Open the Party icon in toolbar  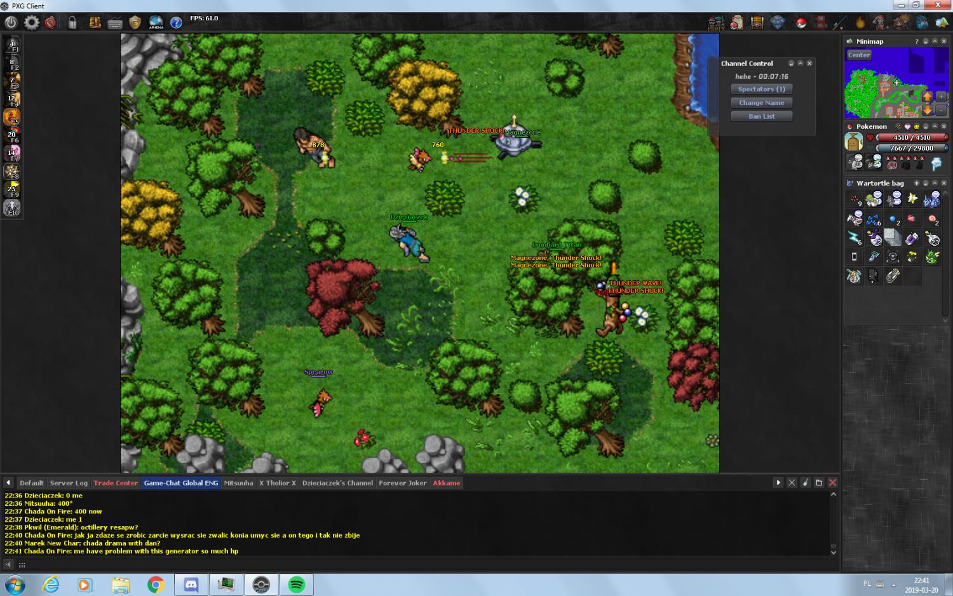click(716, 23)
